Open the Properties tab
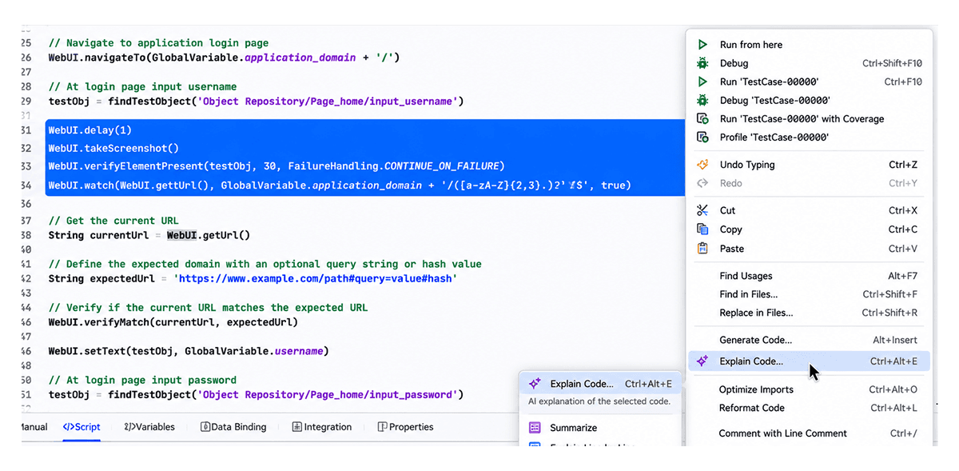 [406, 427]
